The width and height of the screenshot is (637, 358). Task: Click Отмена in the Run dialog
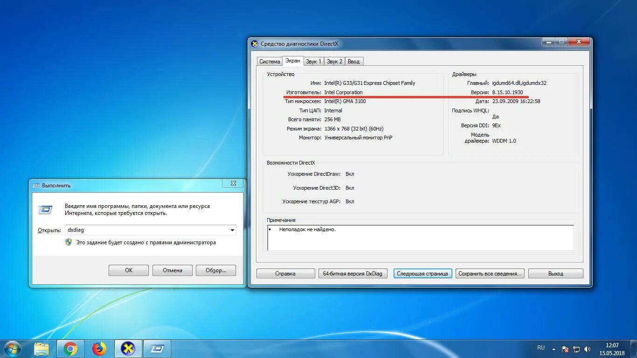[173, 270]
